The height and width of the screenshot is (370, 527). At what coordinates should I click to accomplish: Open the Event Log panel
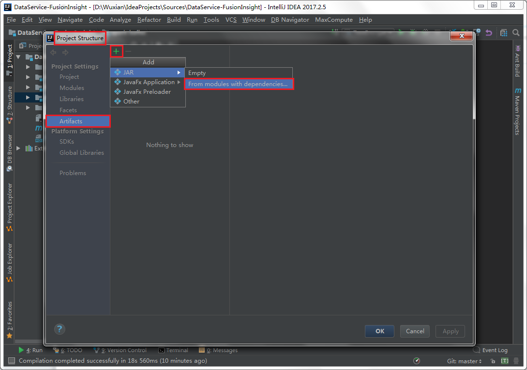click(490, 350)
